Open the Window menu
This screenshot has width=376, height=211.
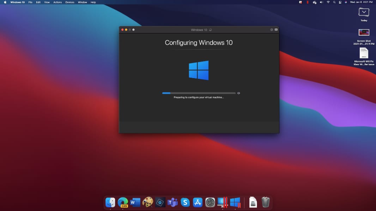(x=83, y=2)
